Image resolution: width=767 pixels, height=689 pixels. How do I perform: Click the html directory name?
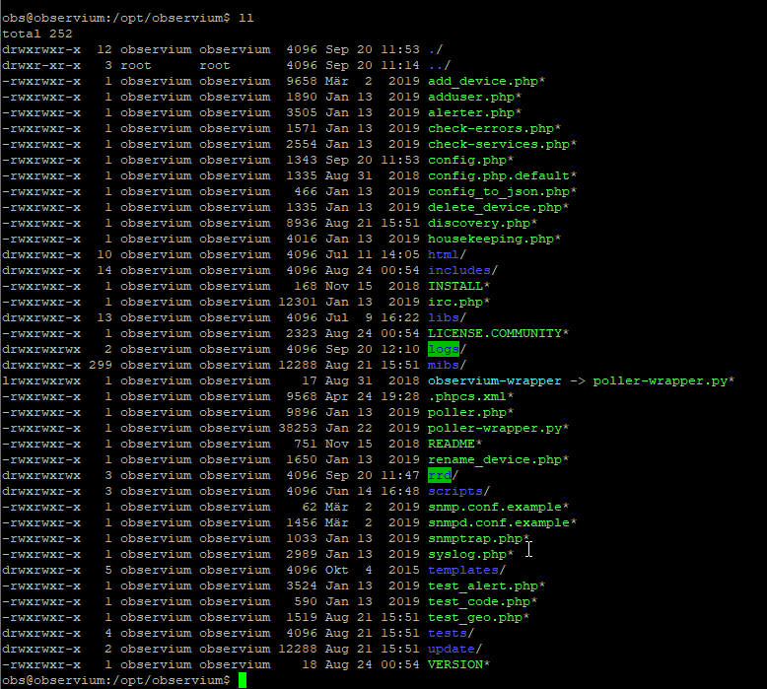tap(444, 254)
